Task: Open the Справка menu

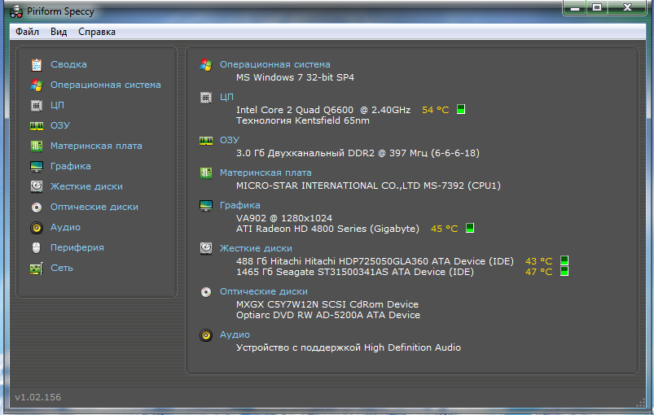Action: pyautogui.click(x=97, y=32)
